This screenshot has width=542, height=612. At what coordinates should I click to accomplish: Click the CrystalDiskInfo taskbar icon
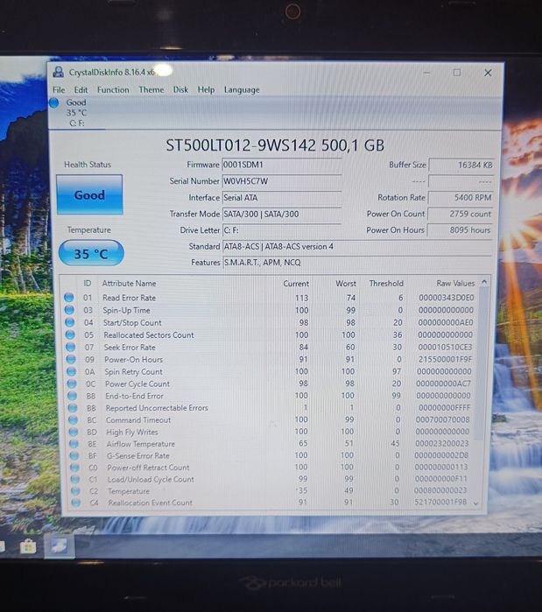click(60, 546)
